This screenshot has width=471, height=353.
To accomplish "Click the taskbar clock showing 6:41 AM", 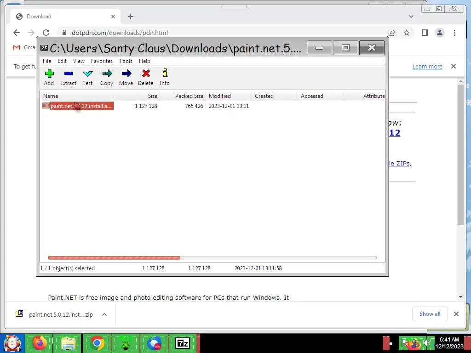I will tap(449, 343).
